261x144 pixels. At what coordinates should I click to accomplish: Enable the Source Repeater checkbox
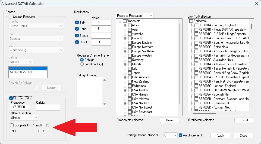11,17
